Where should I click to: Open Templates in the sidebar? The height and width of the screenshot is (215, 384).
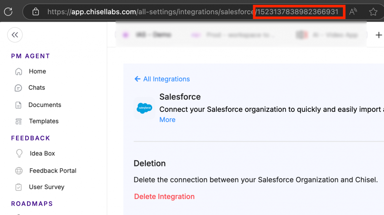click(43, 121)
